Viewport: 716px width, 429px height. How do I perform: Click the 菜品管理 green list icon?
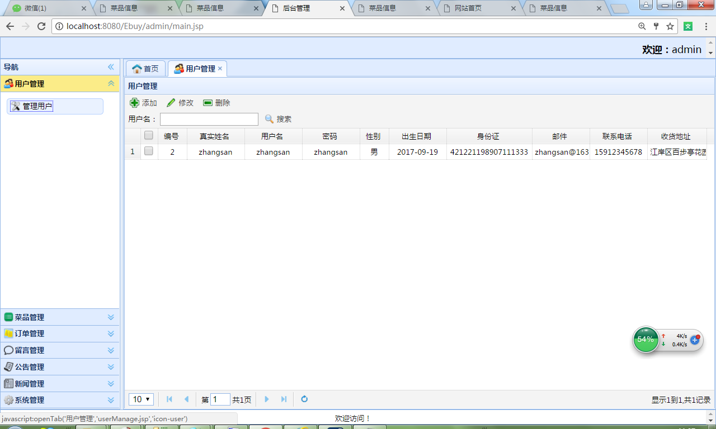[8, 317]
